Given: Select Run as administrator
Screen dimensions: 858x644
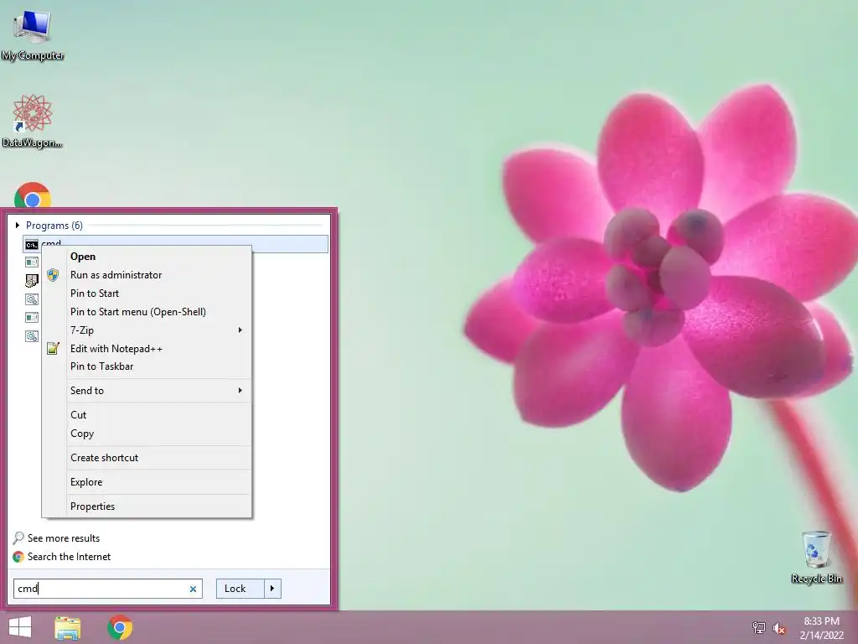Looking at the screenshot, I should (x=147, y=275).
